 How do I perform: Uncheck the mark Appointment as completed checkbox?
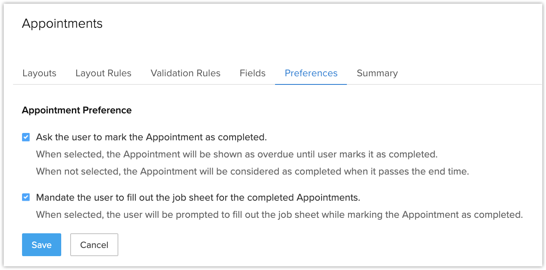[x=26, y=137]
